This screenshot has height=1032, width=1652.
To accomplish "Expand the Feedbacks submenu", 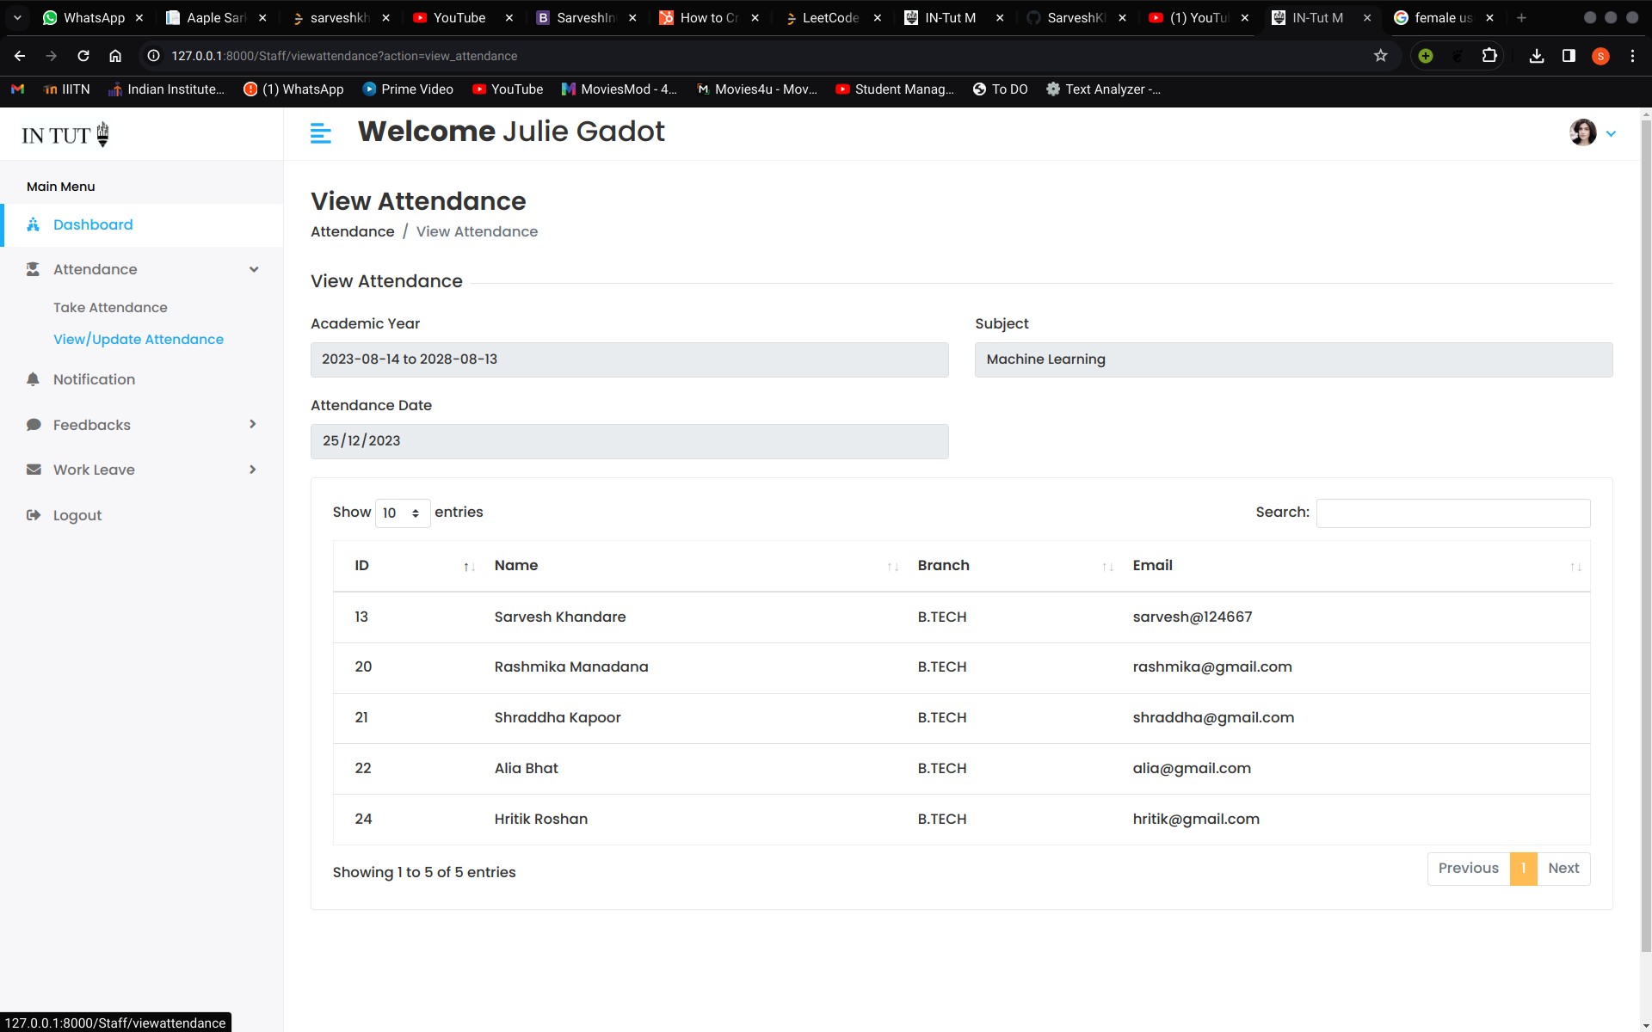I will pyautogui.click(x=252, y=424).
